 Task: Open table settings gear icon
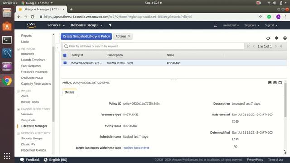276,38
